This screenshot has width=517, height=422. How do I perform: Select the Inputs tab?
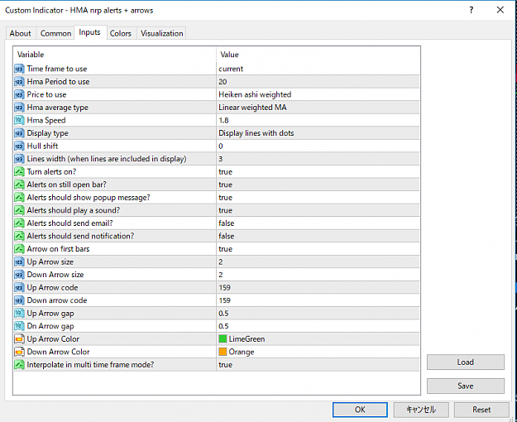coord(90,32)
